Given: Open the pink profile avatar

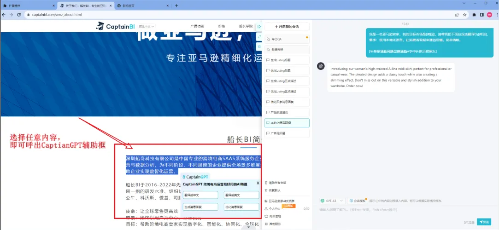Looking at the screenshot, I should [489, 15].
